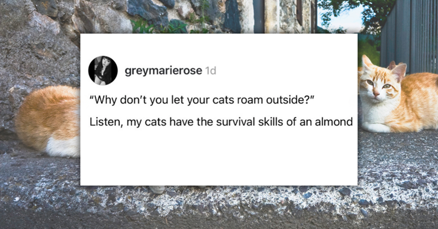Click the curled-up orange cat on left
The height and width of the screenshot is (229, 438).
48,121
